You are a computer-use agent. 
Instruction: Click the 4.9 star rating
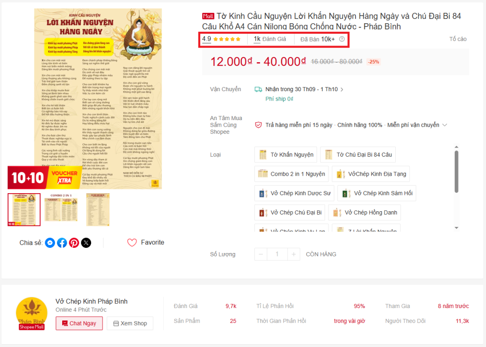[x=221, y=39]
